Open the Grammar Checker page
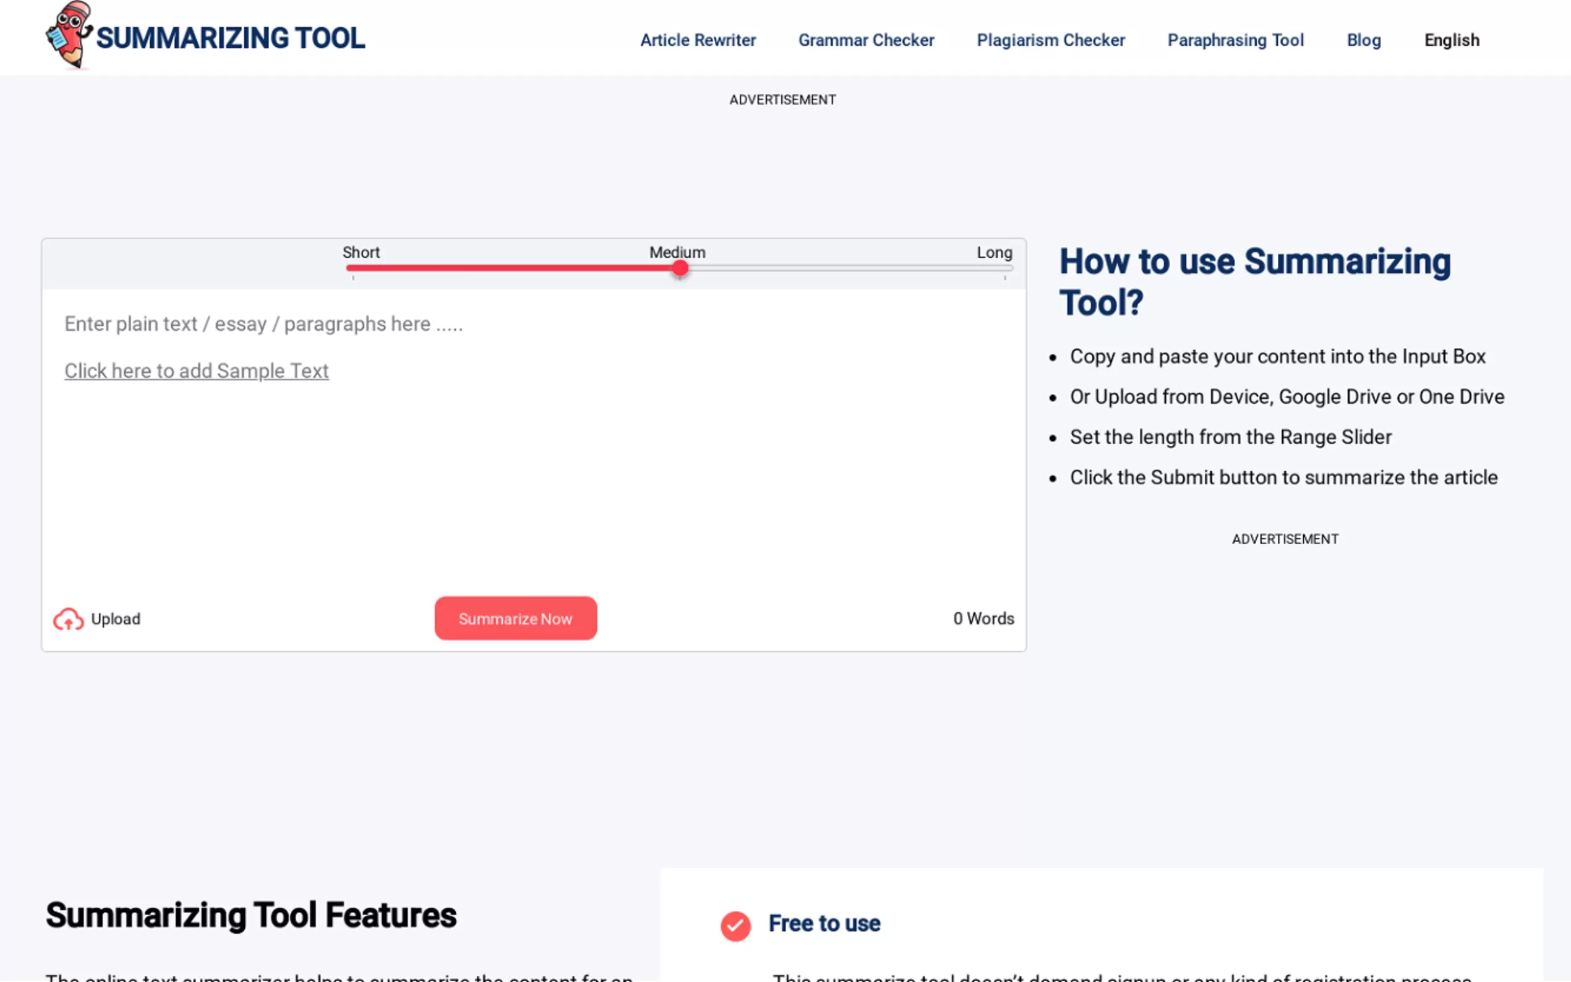1571x982 pixels. click(865, 40)
